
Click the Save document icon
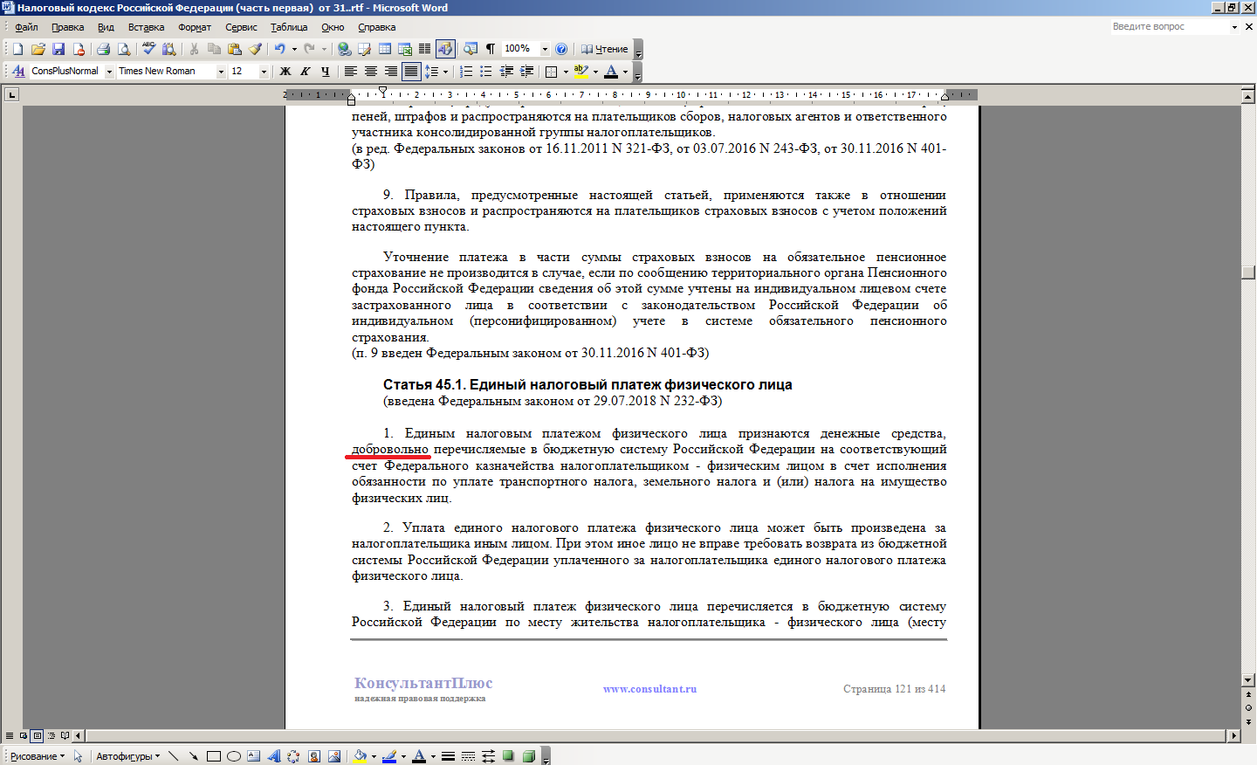(58, 49)
